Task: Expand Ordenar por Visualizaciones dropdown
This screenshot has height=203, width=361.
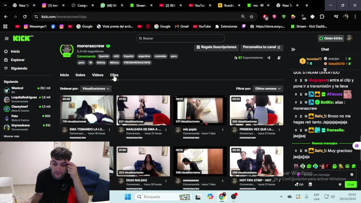Action: (96, 89)
